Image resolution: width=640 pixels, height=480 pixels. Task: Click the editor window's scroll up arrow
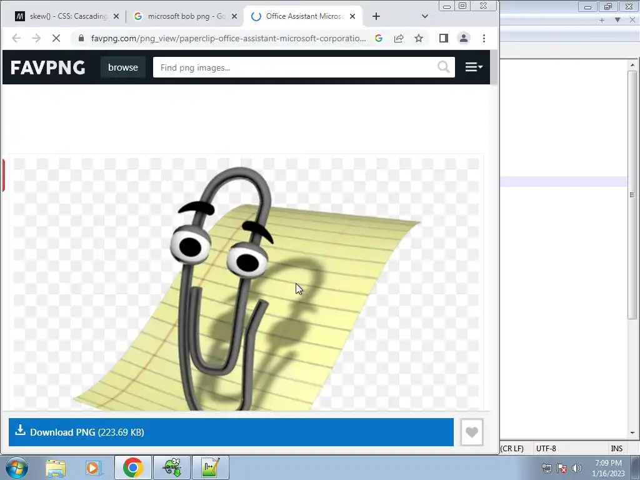coord(632,65)
